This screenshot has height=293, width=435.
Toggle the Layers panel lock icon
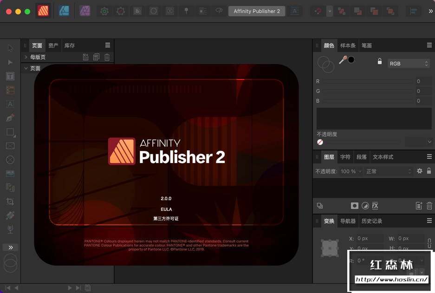pos(429,171)
